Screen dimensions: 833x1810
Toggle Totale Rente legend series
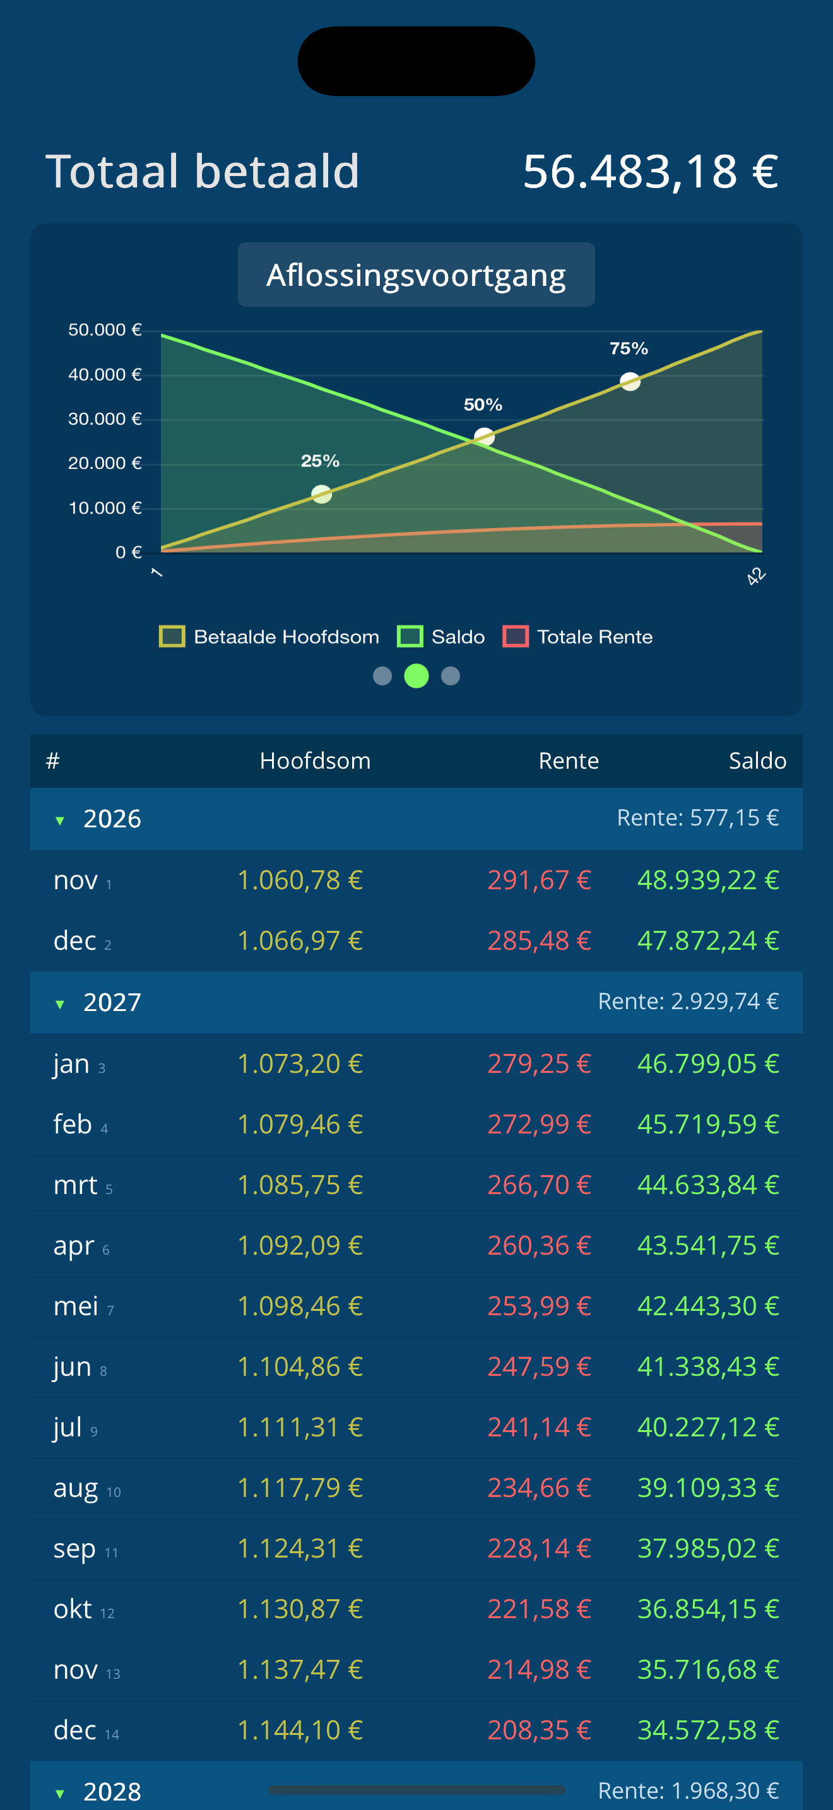[x=578, y=637]
